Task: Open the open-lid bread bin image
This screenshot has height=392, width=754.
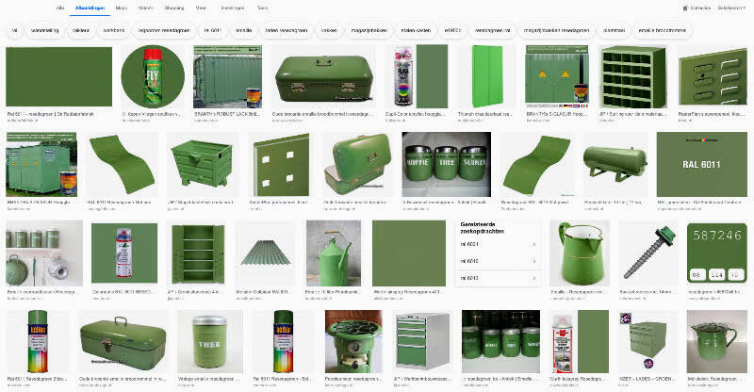Action: (358, 165)
